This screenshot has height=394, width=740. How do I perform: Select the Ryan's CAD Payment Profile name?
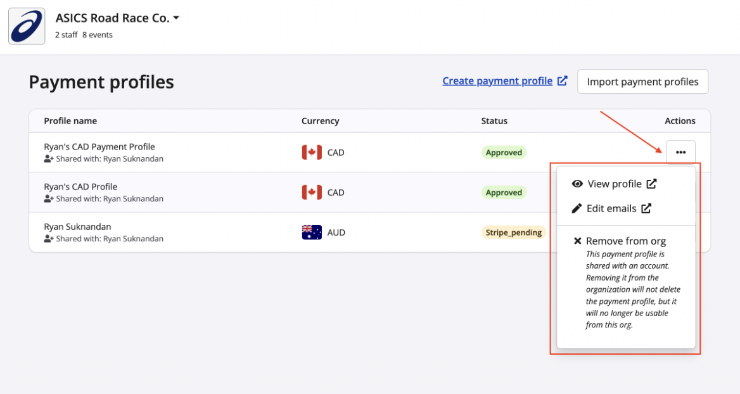99,146
